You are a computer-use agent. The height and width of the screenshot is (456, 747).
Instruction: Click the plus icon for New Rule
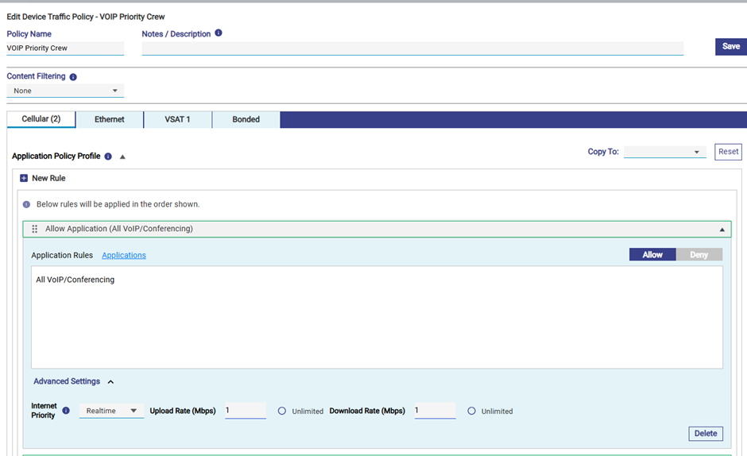coord(24,179)
